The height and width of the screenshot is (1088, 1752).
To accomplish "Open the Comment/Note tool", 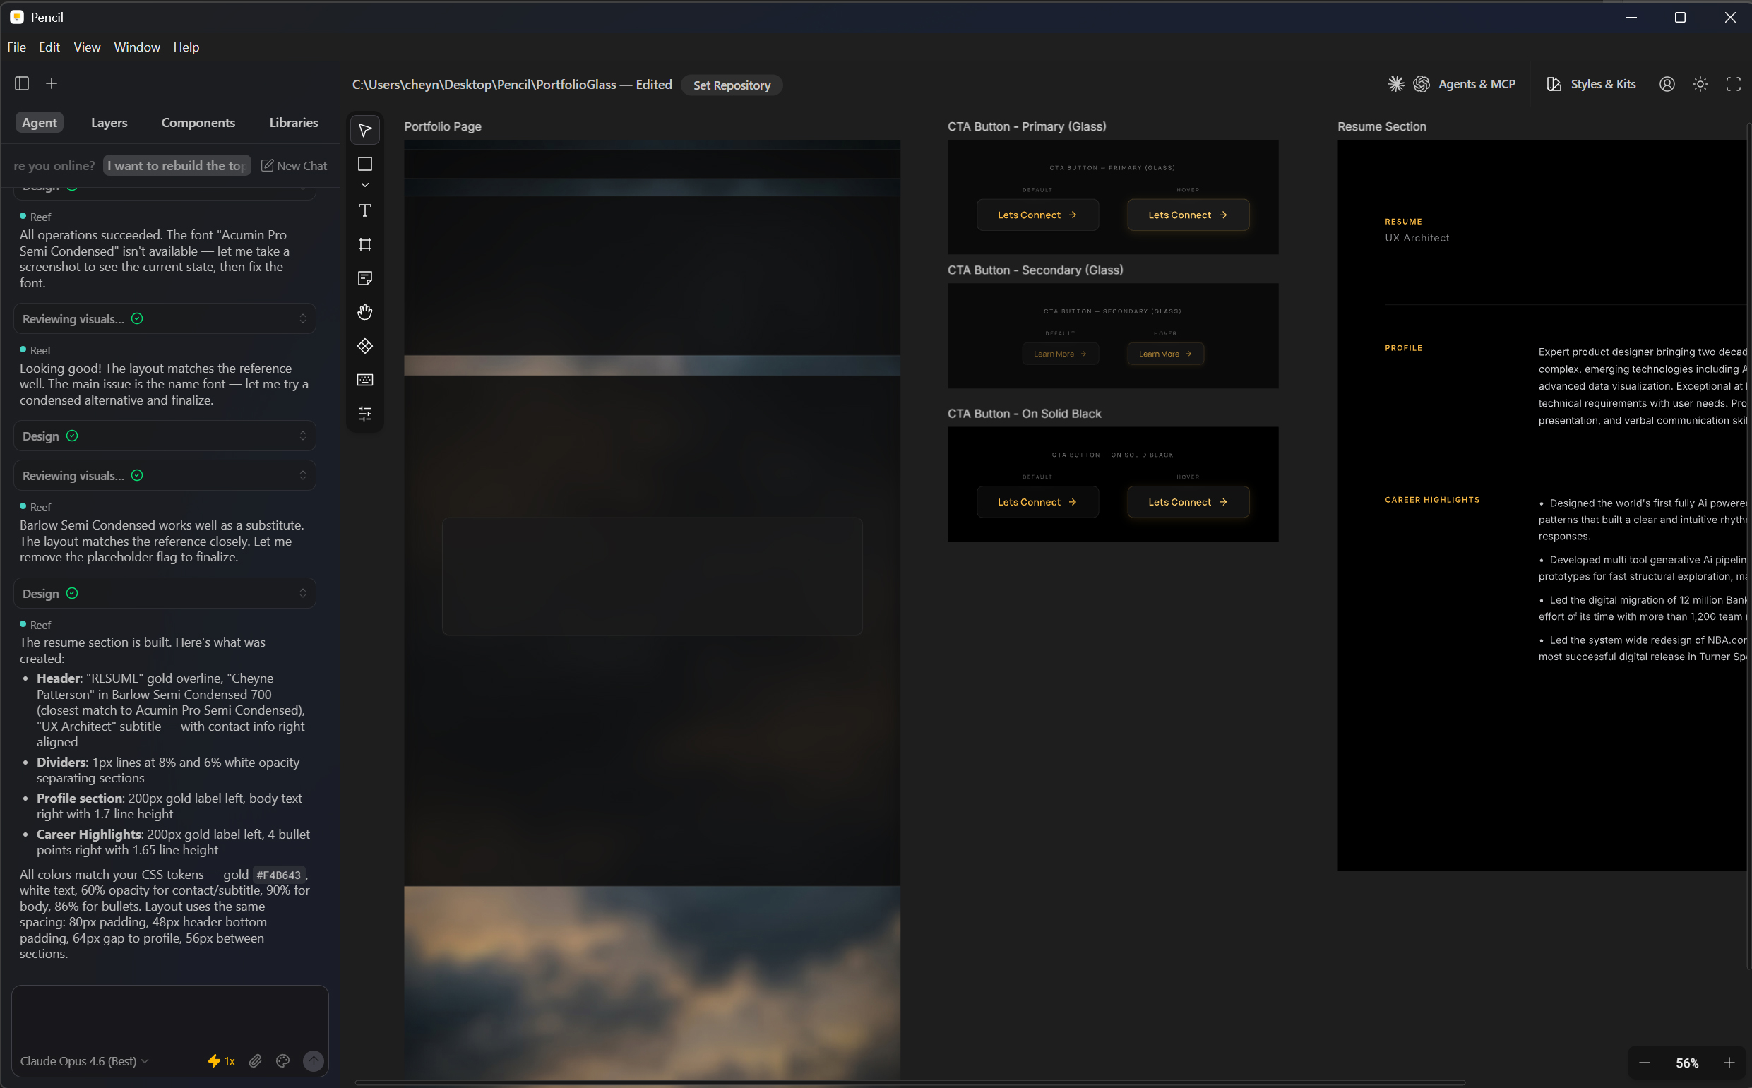I will [365, 277].
